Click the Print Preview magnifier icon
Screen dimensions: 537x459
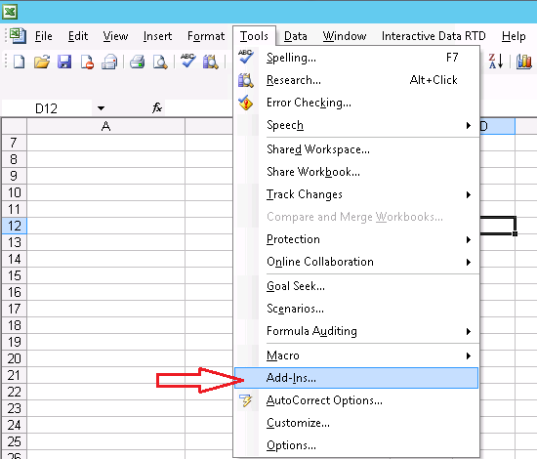(160, 62)
